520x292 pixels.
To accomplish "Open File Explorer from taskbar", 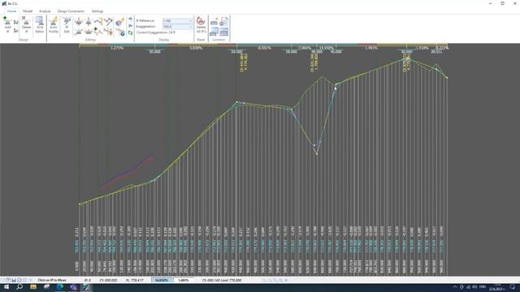I will [33, 287].
